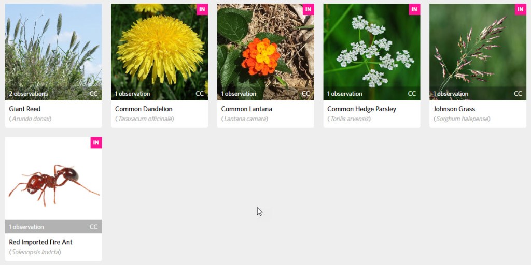This screenshot has height=265, width=531.
Task: Click the CC license icon on Giant Reed
Action: coord(93,94)
